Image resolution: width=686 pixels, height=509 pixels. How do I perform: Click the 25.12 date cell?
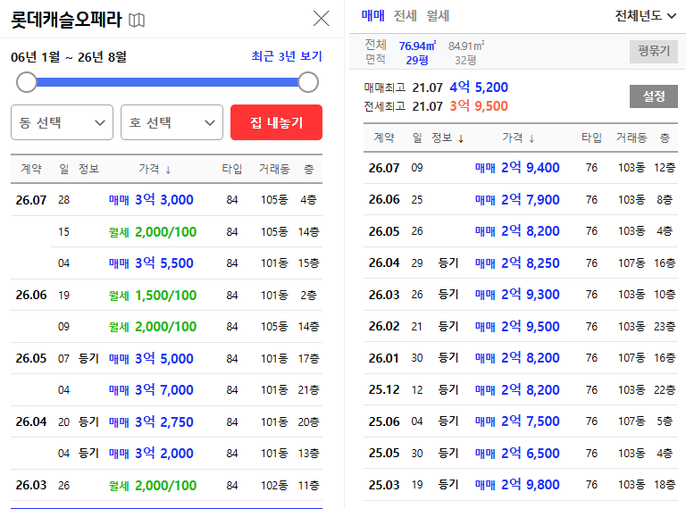[384, 389]
